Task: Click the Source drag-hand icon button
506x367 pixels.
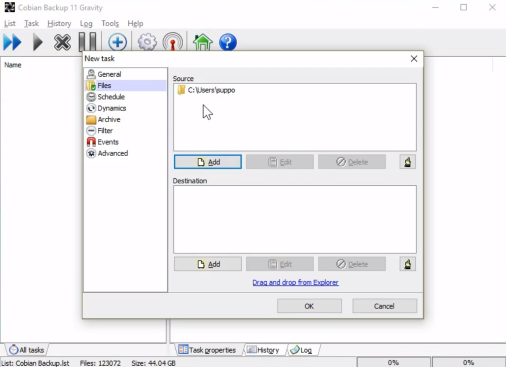Action: (407, 162)
